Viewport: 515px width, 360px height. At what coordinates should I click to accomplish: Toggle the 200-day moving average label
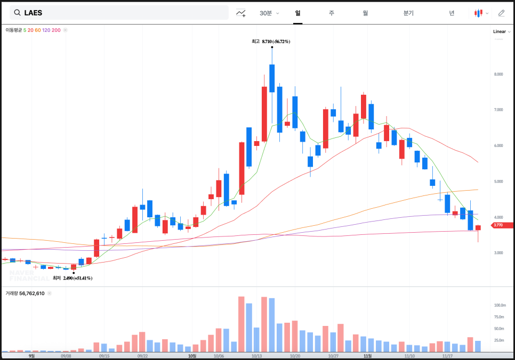(x=56, y=30)
